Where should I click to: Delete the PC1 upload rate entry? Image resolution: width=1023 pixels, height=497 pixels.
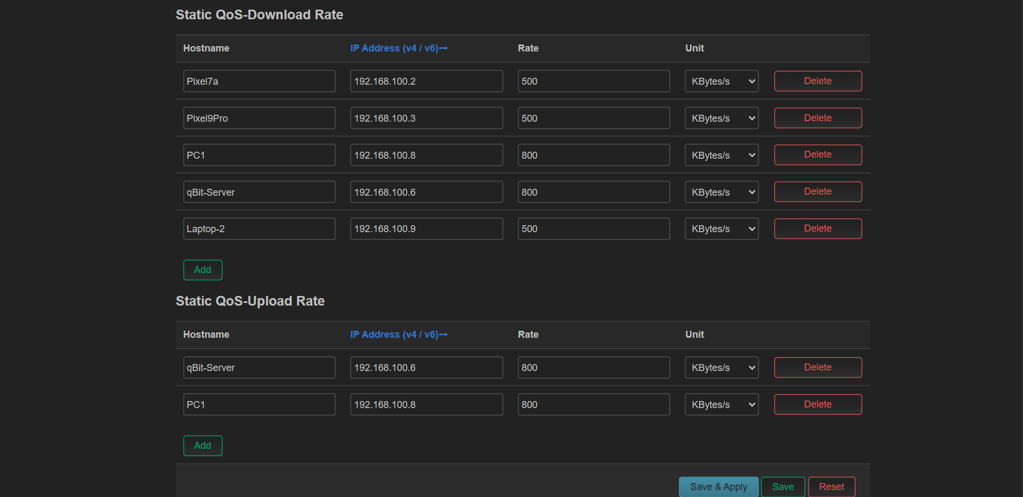click(818, 404)
